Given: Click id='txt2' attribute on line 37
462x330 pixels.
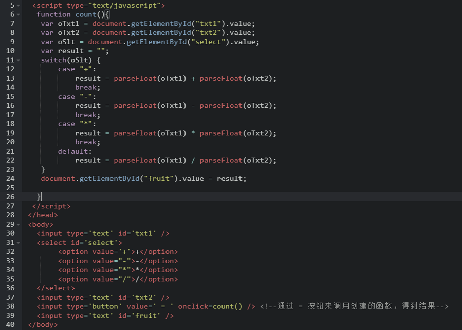Looking at the screenshot, I should coord(137,298).
